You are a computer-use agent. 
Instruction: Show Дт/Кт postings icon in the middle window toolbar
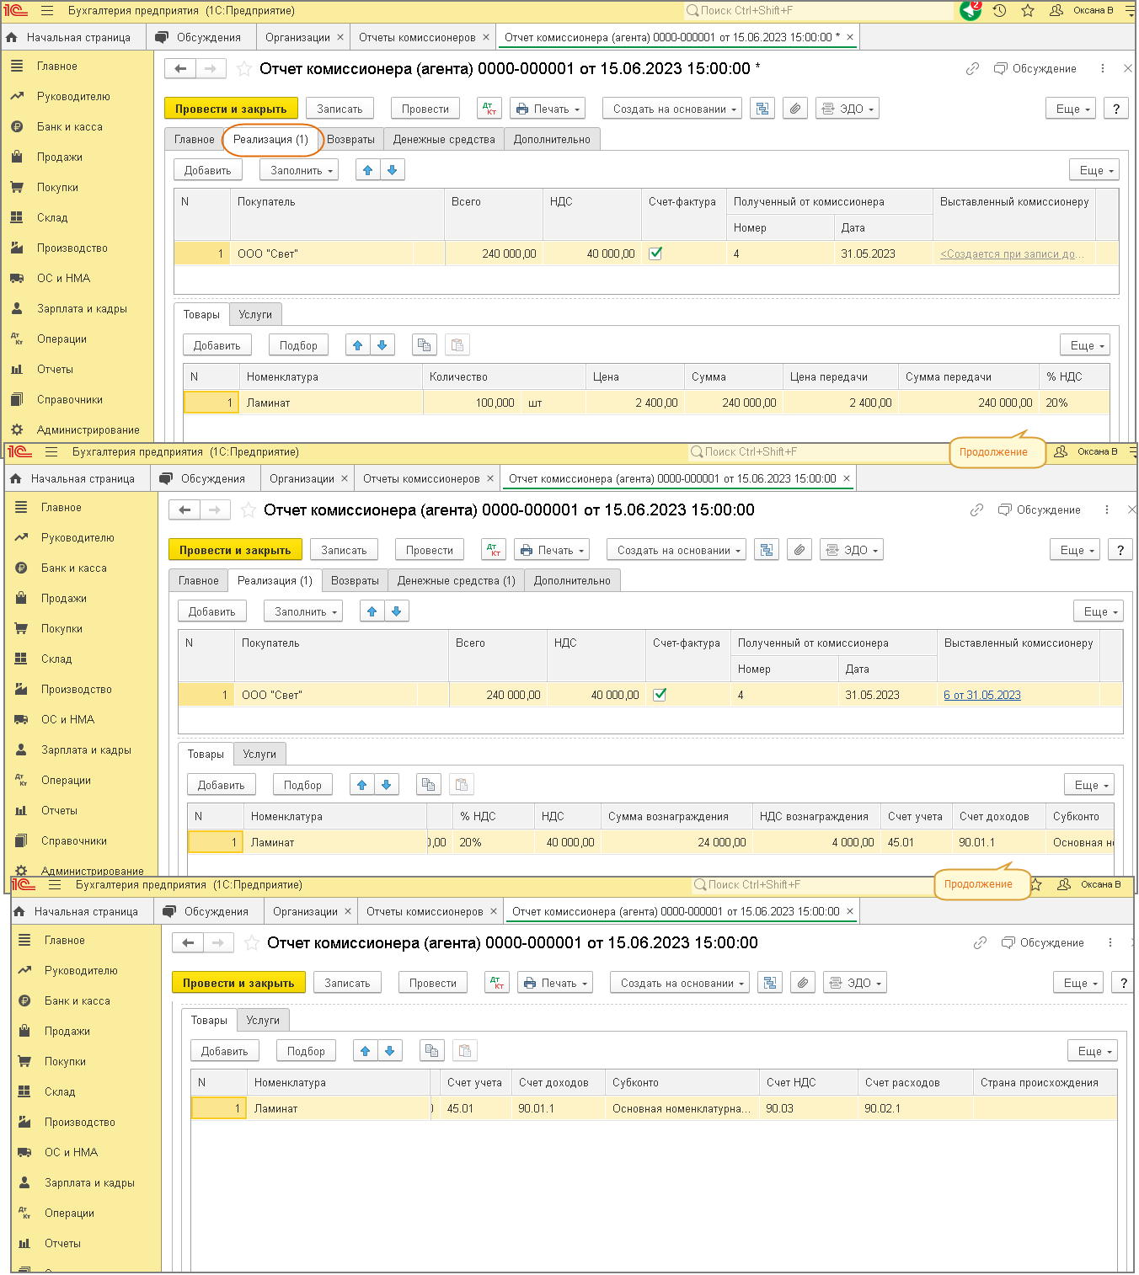(494, 550)
